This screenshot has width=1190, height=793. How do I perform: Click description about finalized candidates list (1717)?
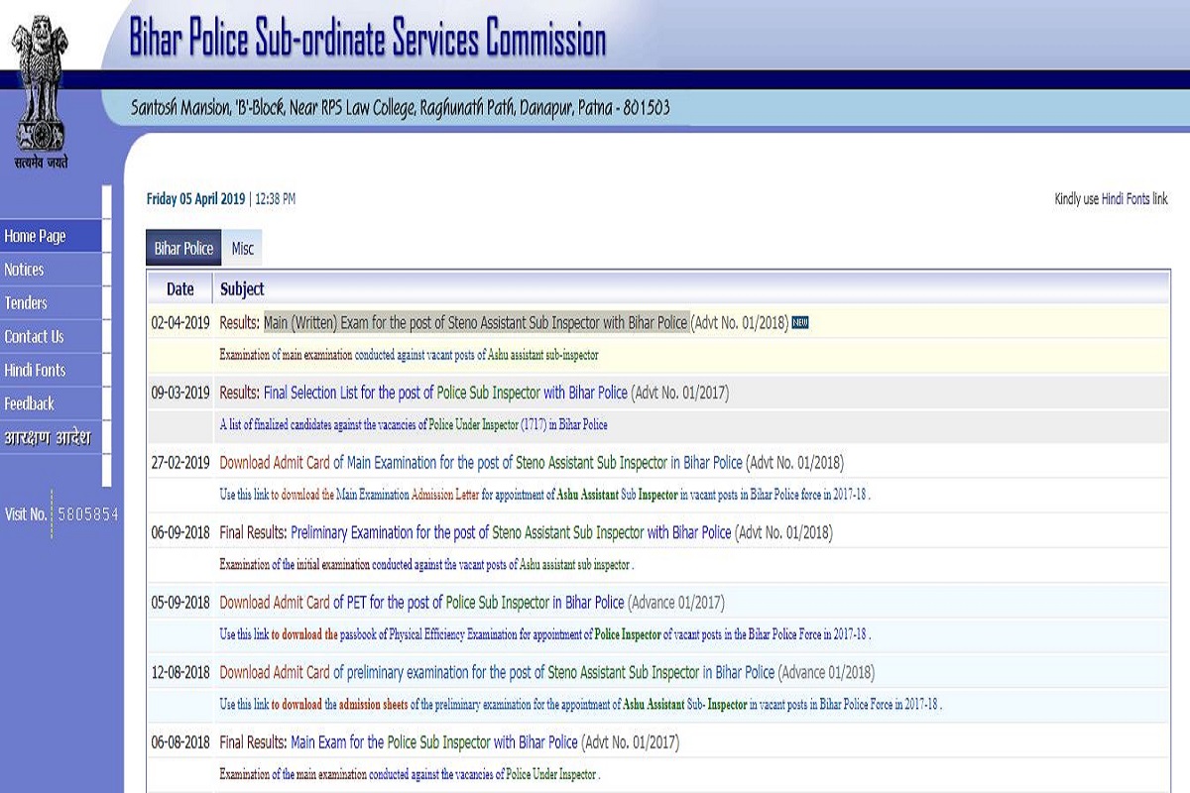point(413,424)
